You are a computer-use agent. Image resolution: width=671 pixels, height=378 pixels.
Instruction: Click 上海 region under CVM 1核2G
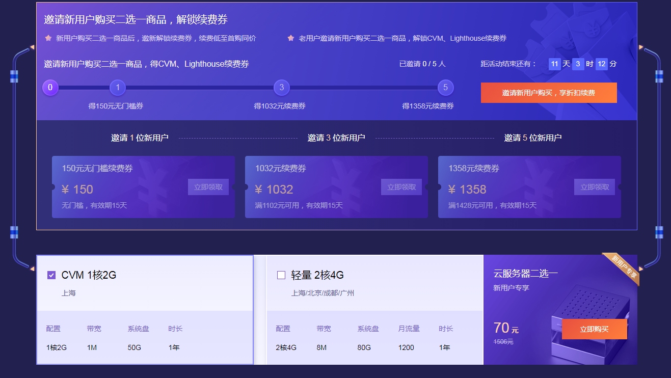click(x=68, y=293)
